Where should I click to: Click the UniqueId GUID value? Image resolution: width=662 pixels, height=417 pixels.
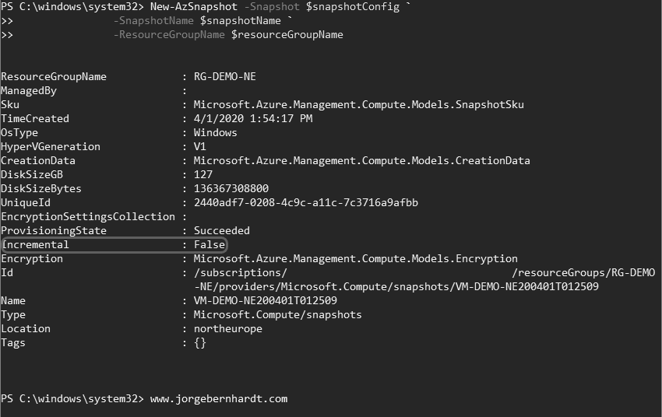tap(305, 202)
